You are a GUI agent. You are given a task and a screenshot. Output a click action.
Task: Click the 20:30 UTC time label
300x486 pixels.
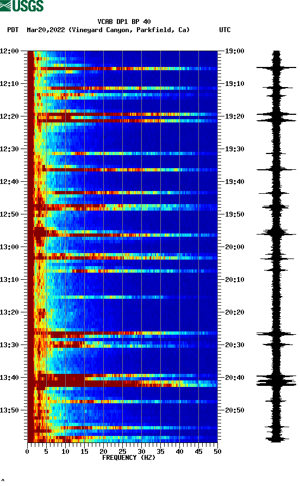coord(234,345)
